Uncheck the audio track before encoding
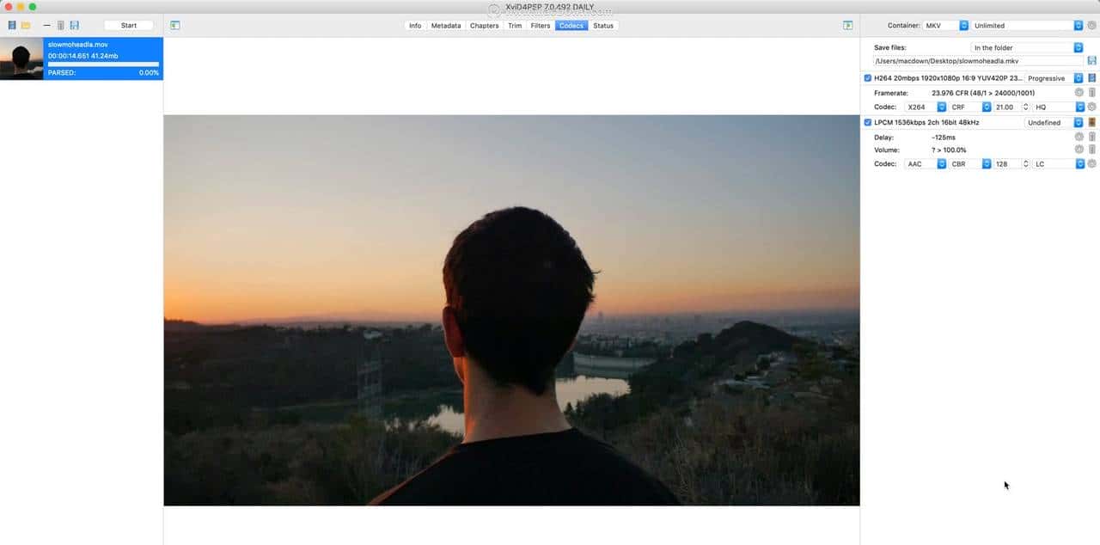 [x=867, y=122]
